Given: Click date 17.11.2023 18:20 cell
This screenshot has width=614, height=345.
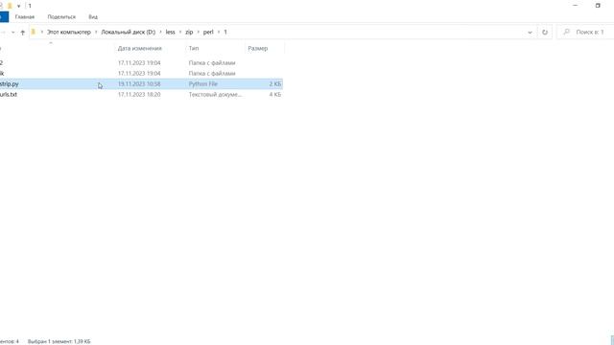Looking at the screenshot, I should [x=139, y=94].
